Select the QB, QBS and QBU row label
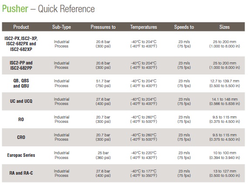 pyautogui.click(x=21, y=83)
